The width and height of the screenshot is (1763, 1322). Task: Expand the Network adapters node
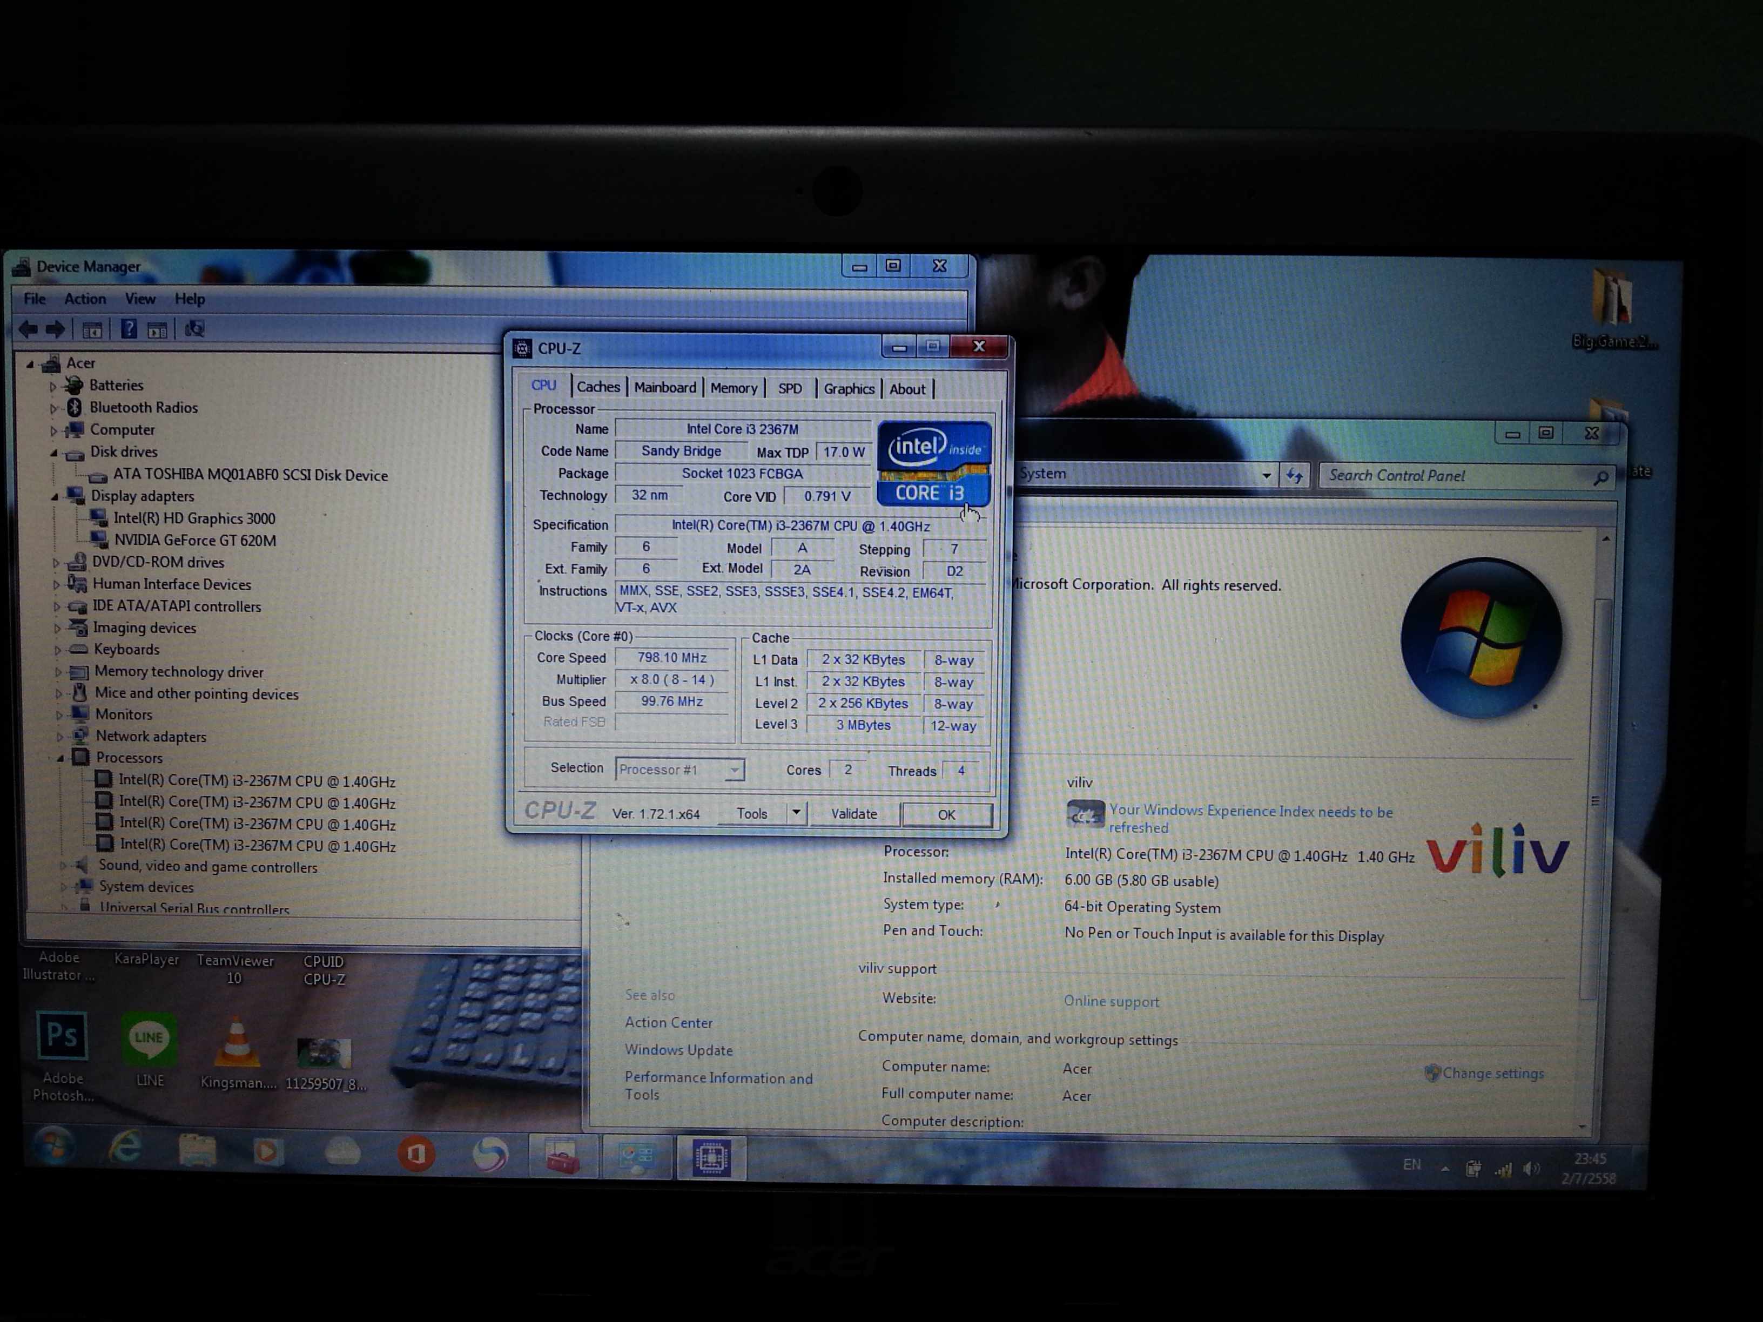pyautogui.click(x=59, y=737)
